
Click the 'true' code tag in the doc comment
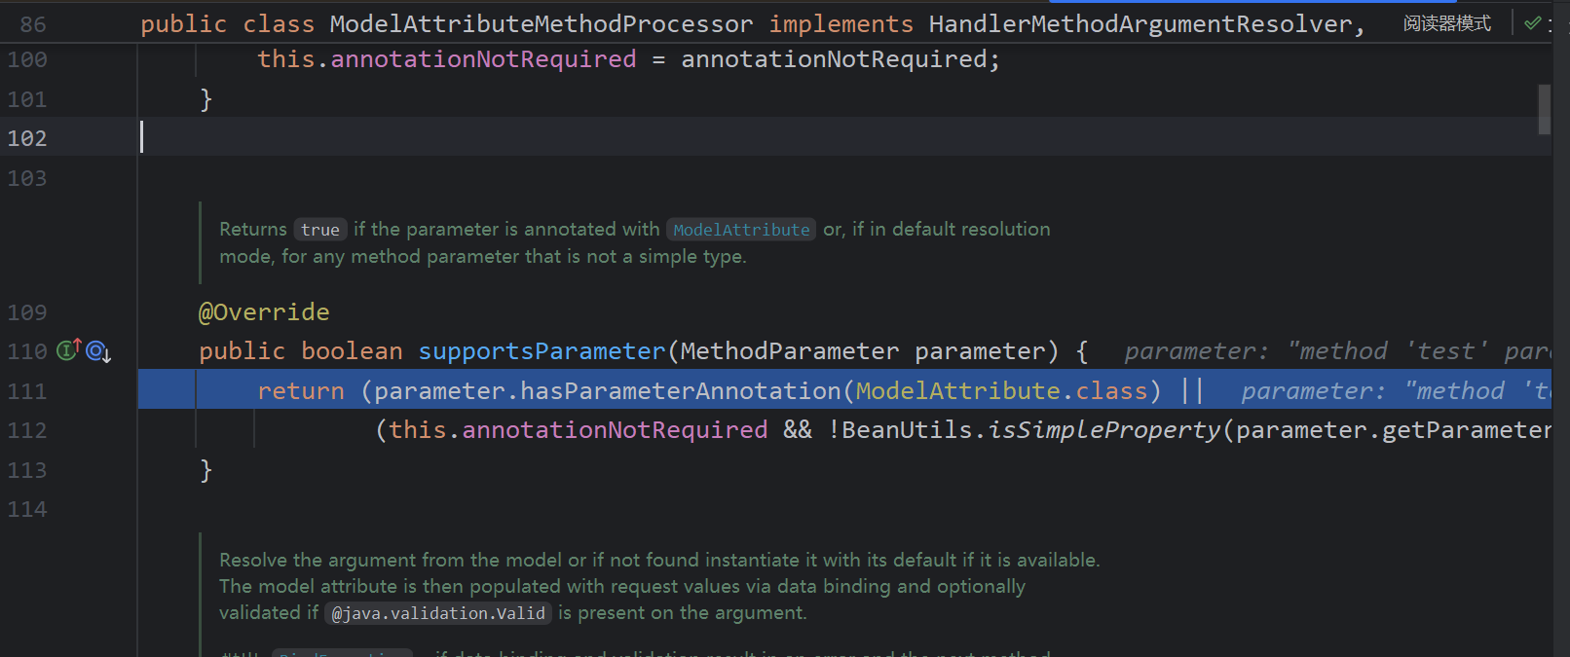coord(319,230)
